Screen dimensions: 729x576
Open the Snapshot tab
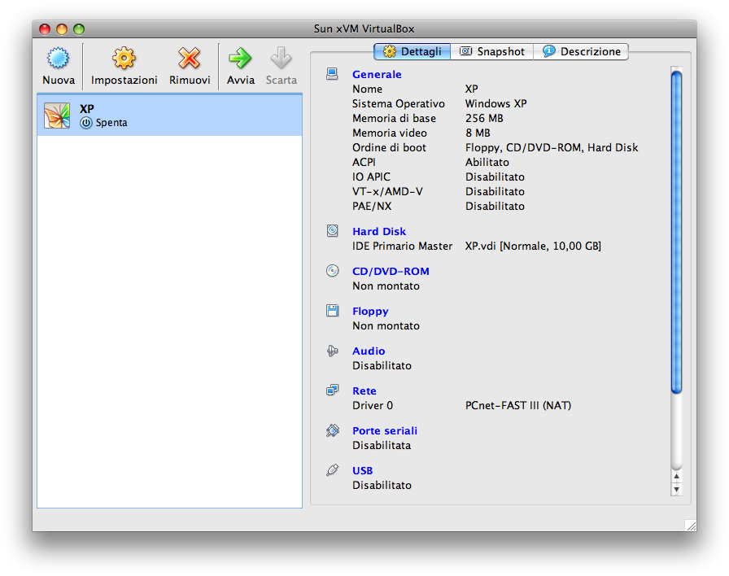coord(492,51)
